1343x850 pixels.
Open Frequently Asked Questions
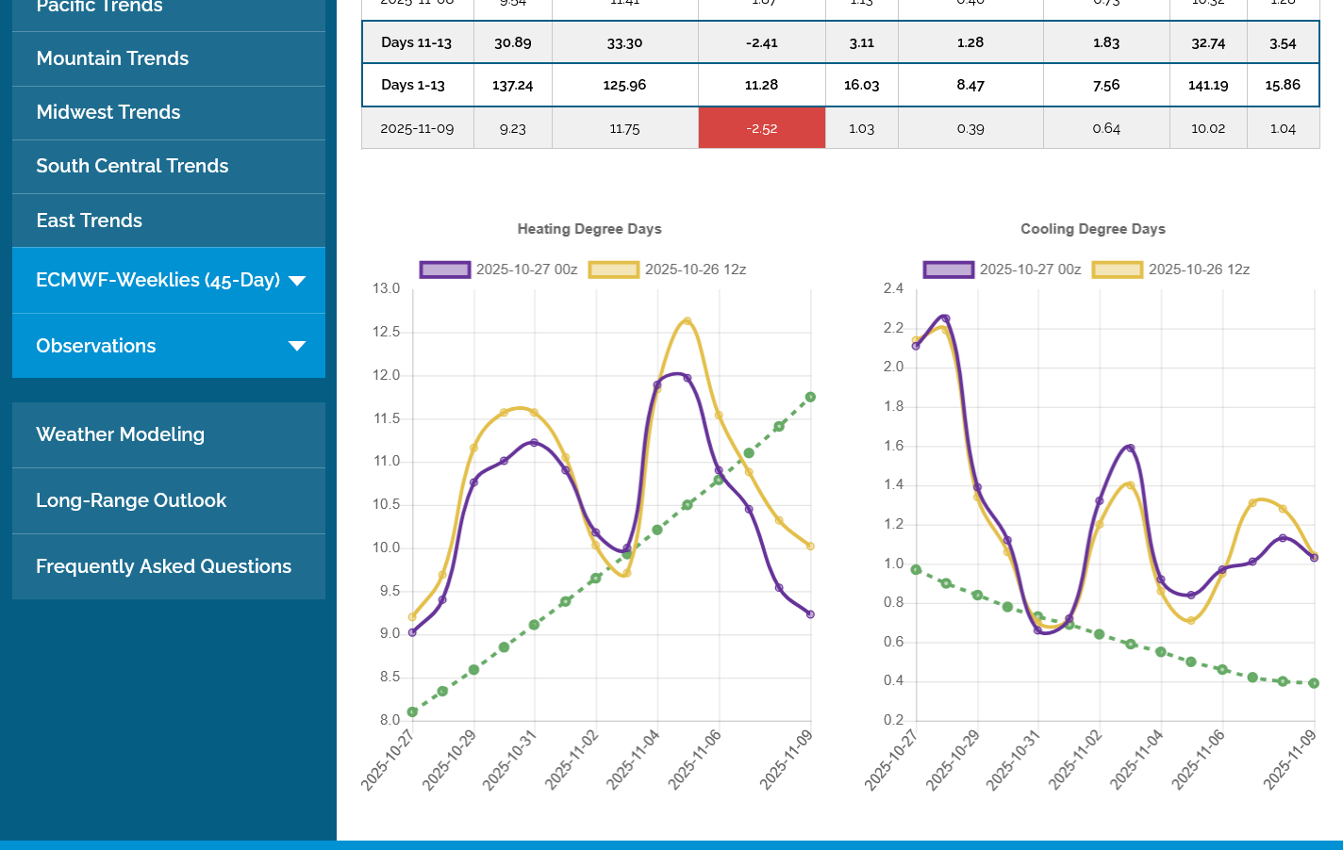163,566
